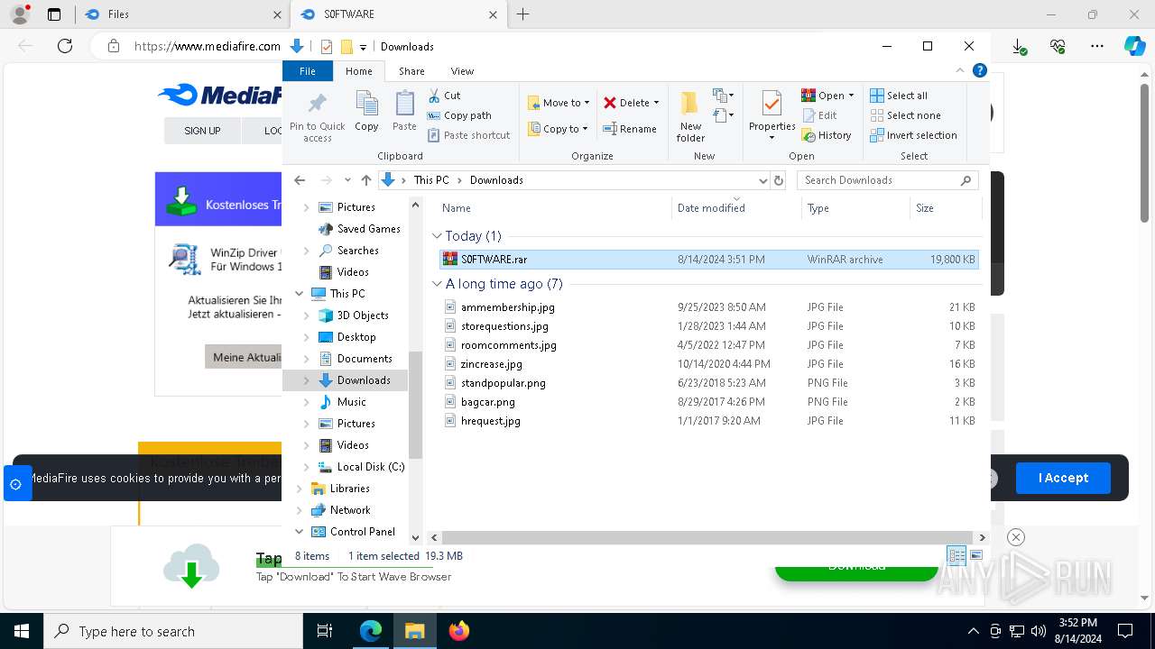Image resolution: width=1155 pixels, height=649 pixels.
Task: Select the Documents folder in tree
Action: (x=365, y=359)
